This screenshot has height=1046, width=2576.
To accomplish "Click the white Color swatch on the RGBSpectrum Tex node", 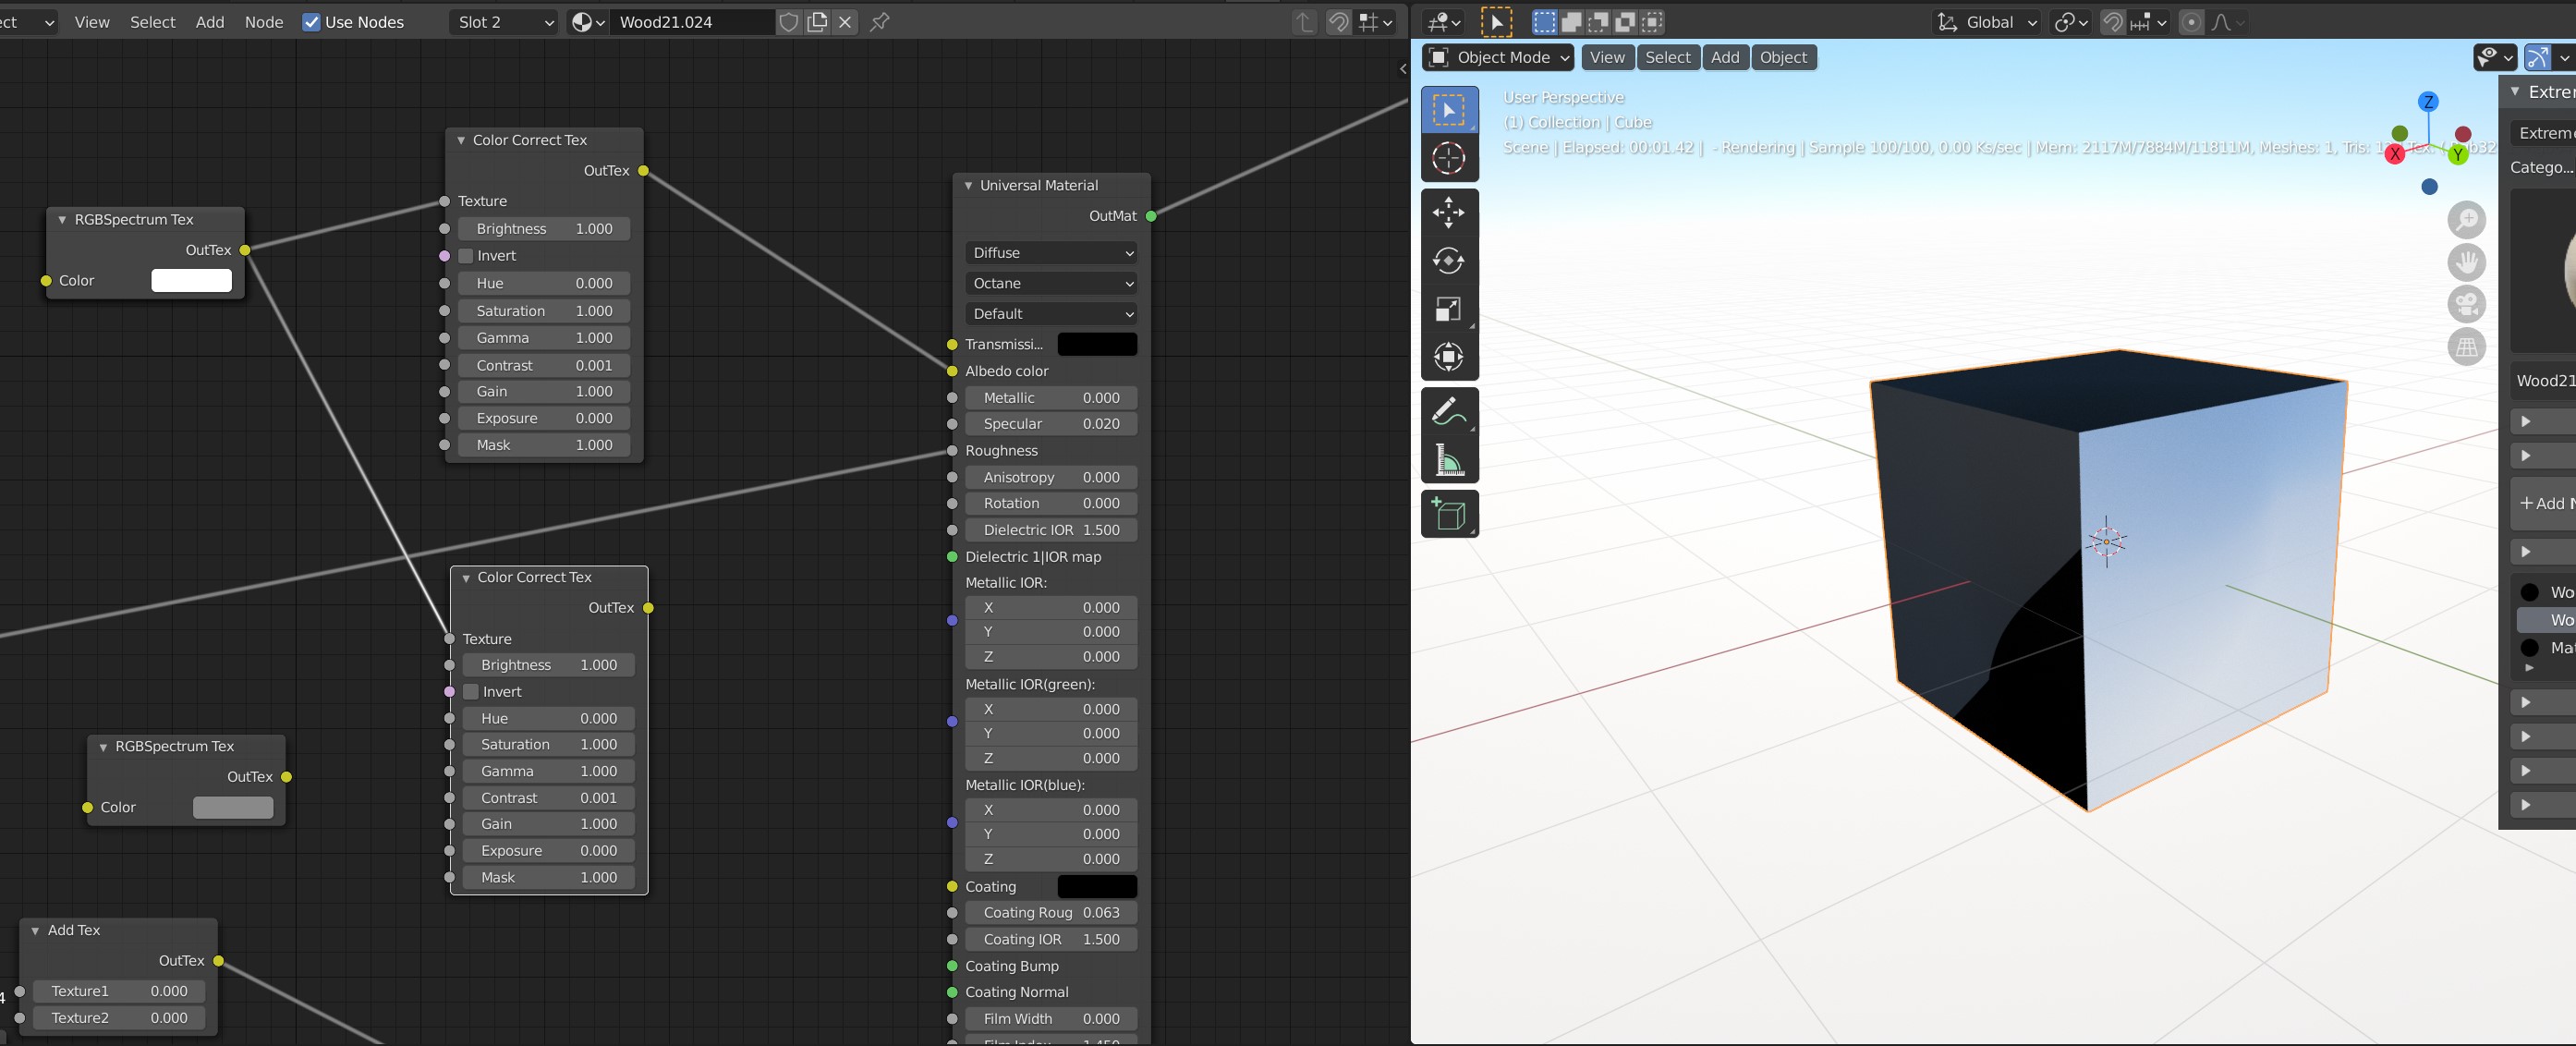I will 191,281.
